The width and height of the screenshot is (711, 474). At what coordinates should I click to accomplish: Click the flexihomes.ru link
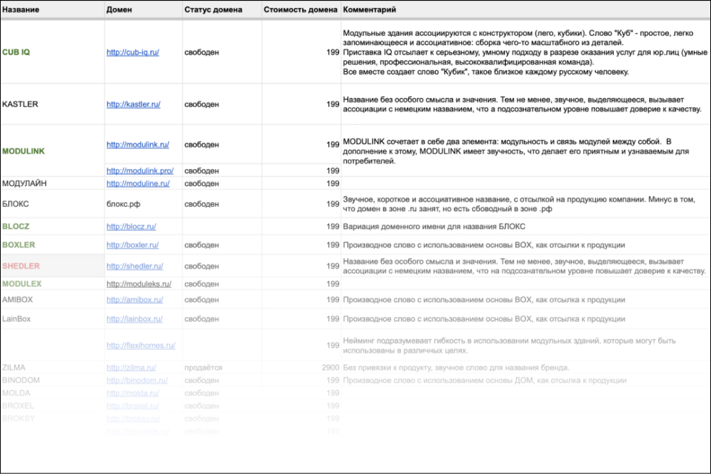140,346
